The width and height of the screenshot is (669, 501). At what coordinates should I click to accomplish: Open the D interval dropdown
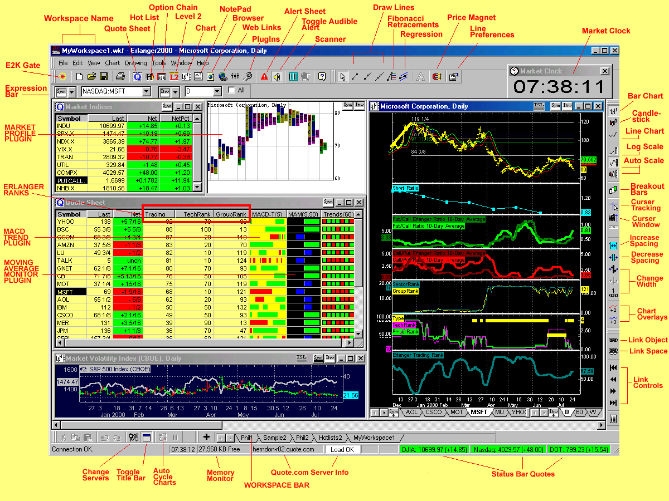[217, 91]
